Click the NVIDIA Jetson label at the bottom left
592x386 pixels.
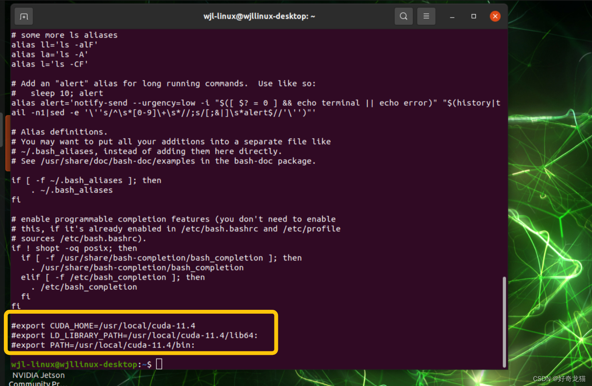[x=38, y=375]
